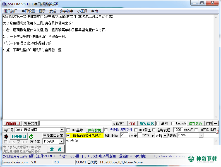Toggle the HEX发送 checkbox
Image resolution: width=221 pixels, height=167 pixels.
136,130
